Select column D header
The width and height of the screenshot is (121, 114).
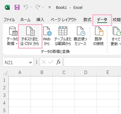click(x=86, y=72)
